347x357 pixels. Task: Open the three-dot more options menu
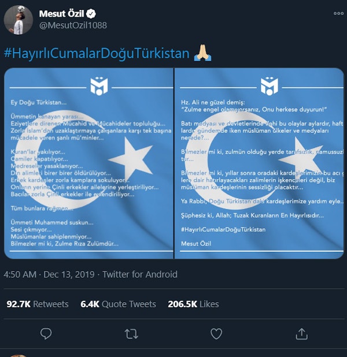(x=338, y=13)
